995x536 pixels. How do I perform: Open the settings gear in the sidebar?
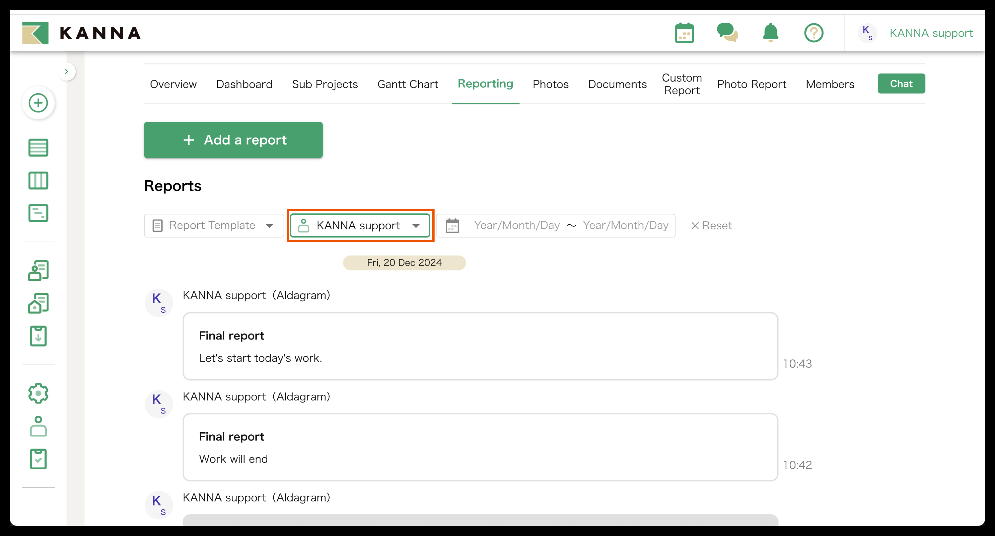[x=38, y=393]
